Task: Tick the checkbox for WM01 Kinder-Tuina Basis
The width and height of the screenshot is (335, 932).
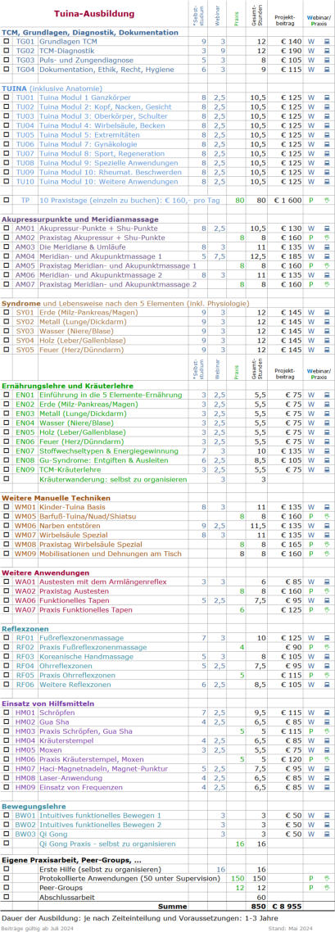Action: point(7,506)
